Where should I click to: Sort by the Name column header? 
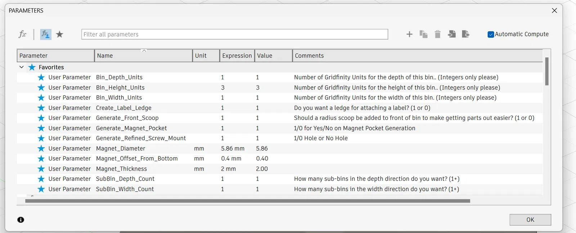[x=143, y=56]
